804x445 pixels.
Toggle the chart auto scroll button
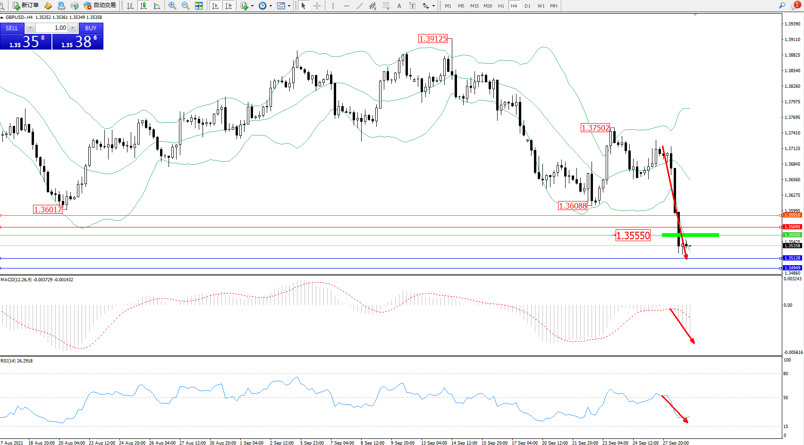coord(215,6)
